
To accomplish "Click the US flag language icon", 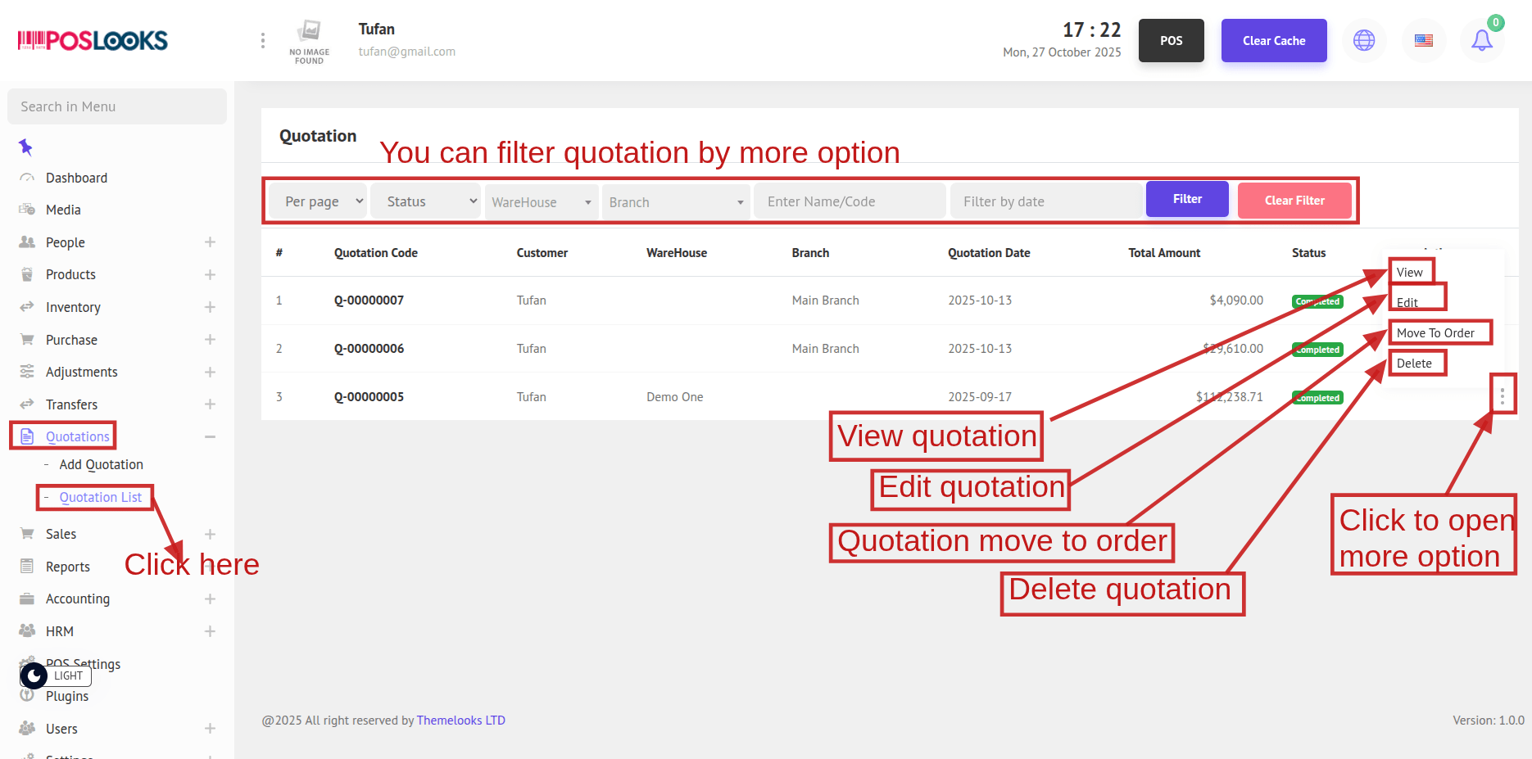I will [x=1424, y=40].
